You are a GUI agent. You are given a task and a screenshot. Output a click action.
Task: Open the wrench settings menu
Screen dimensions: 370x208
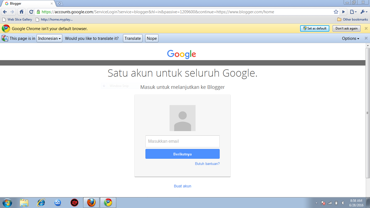click(x=364, y=12)
